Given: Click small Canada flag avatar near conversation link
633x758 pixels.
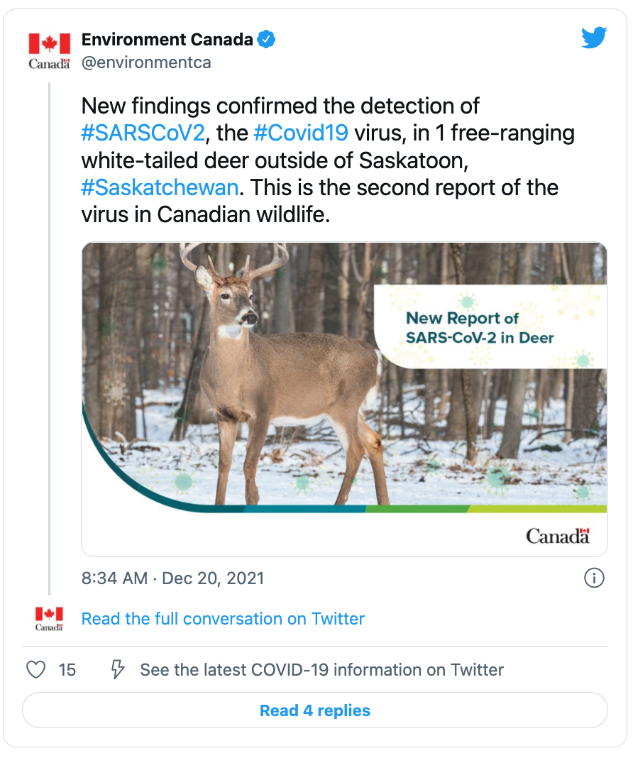Looking at the screenshot, I should [x=49, y=620].
